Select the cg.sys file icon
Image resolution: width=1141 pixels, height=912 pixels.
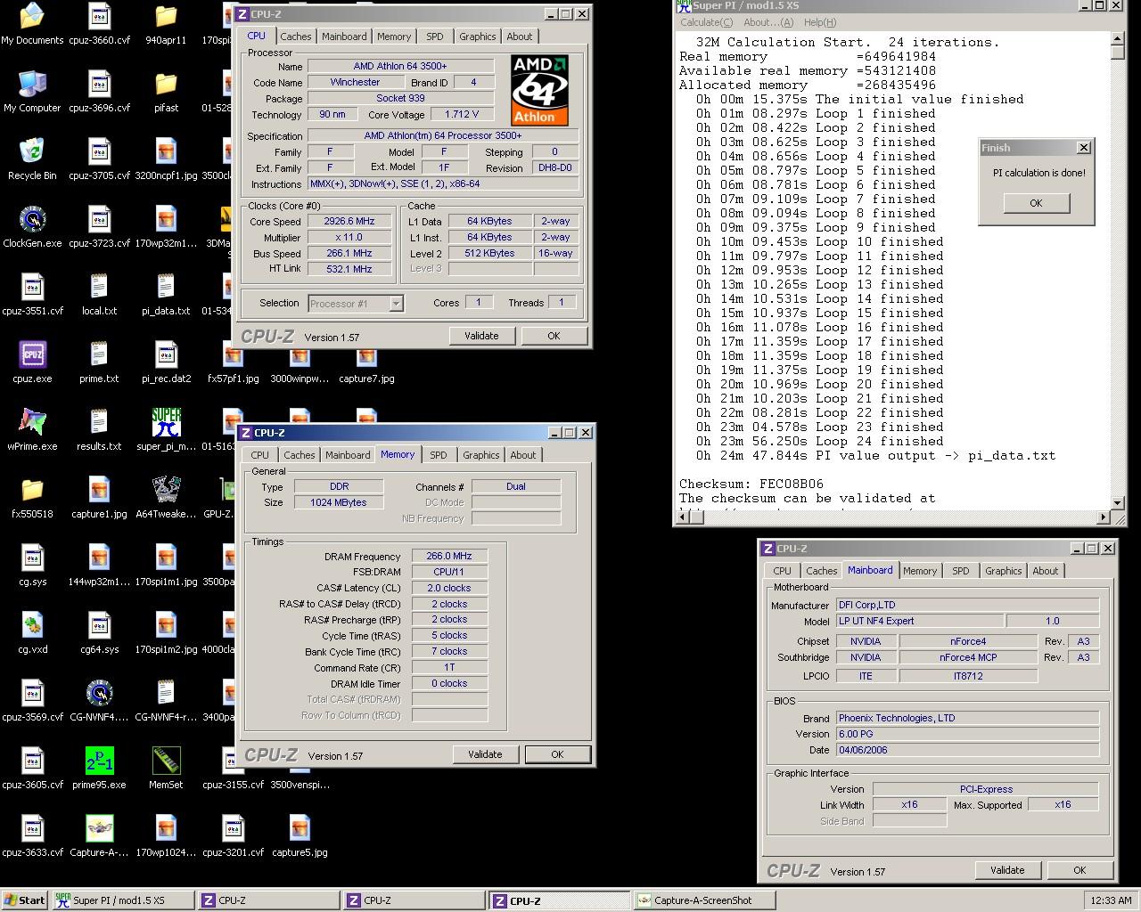click(x=32, y=566)
